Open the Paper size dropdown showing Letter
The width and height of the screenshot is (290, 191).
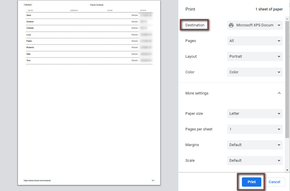click(x=255, y=114)
